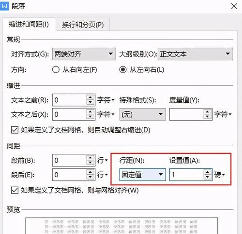Select 缩进和间距 tab
The width and height of the screenshot is (242, 234).
click(29, 24)
